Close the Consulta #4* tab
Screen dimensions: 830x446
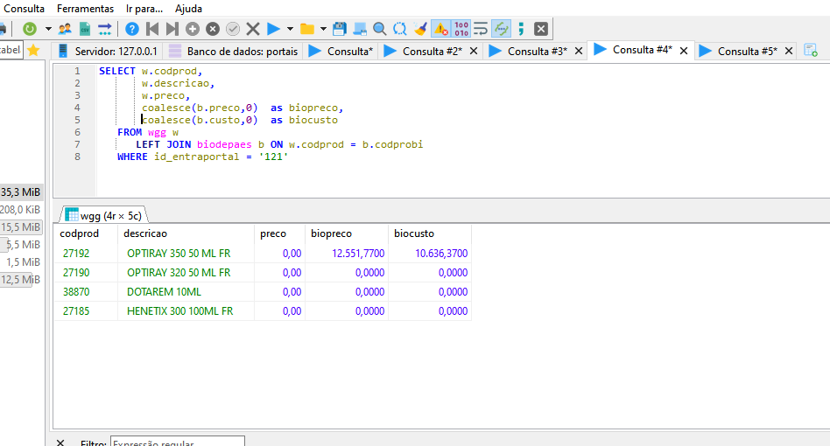point(683,51)
